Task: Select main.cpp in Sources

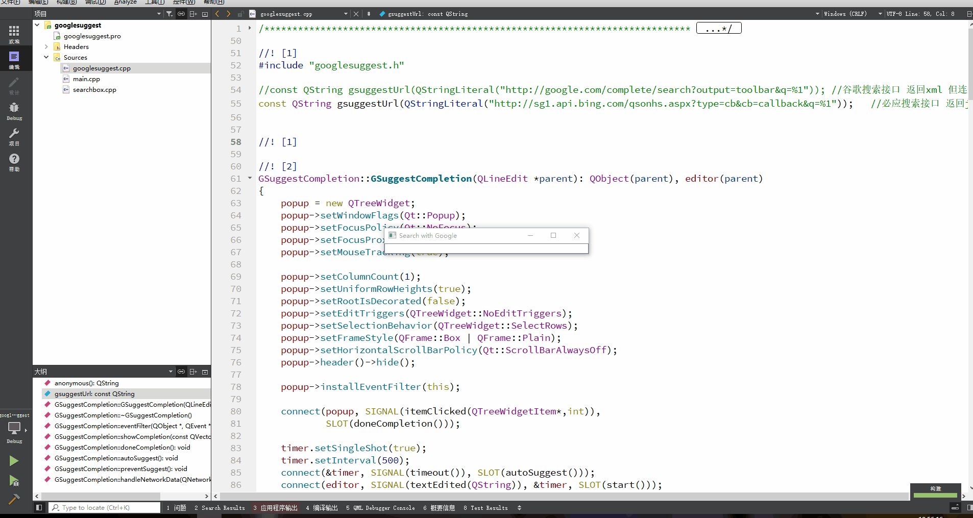Action: tap(86, 79)
